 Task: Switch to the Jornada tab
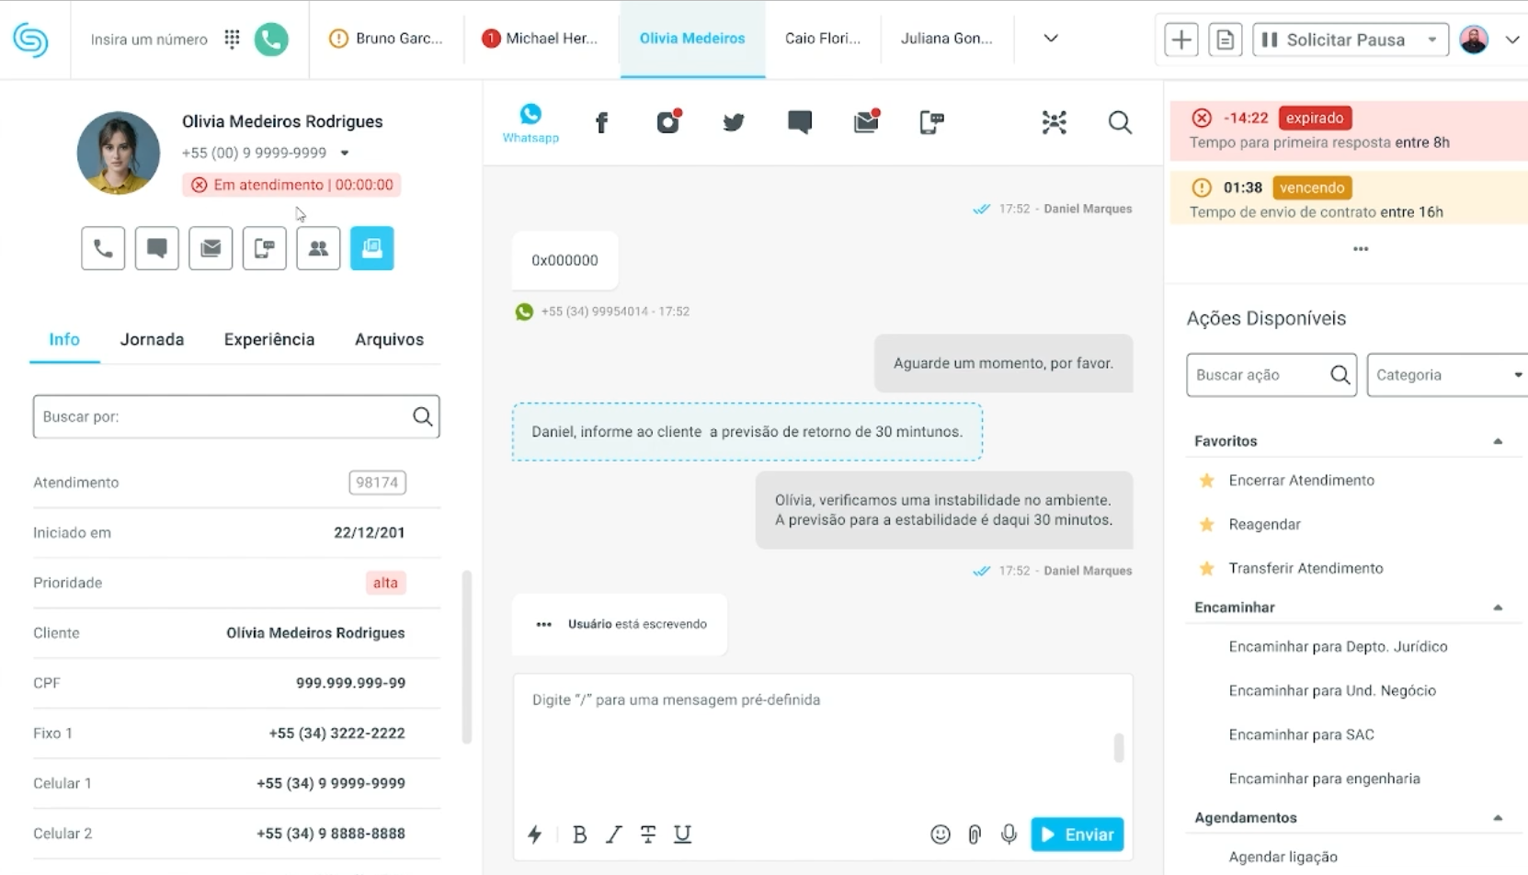pyautogui.click(x=152, y=340)
